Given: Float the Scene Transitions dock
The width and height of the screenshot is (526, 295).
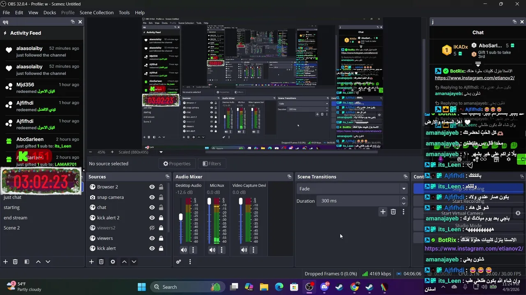Looking at the screenshot, I should pyautogui.click(x=406, y=177).
